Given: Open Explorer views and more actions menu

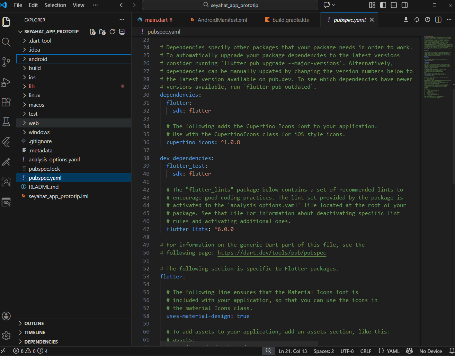Looking at the screenshot, I should click(x=122, y=20).
